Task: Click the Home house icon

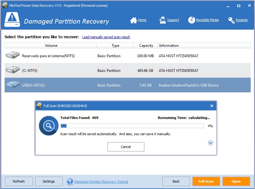Action: pyautogui.click(x=133, y=20)
